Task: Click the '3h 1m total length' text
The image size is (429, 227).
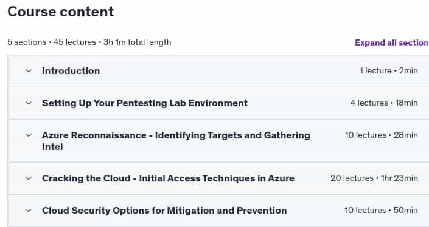Action: 138,42
